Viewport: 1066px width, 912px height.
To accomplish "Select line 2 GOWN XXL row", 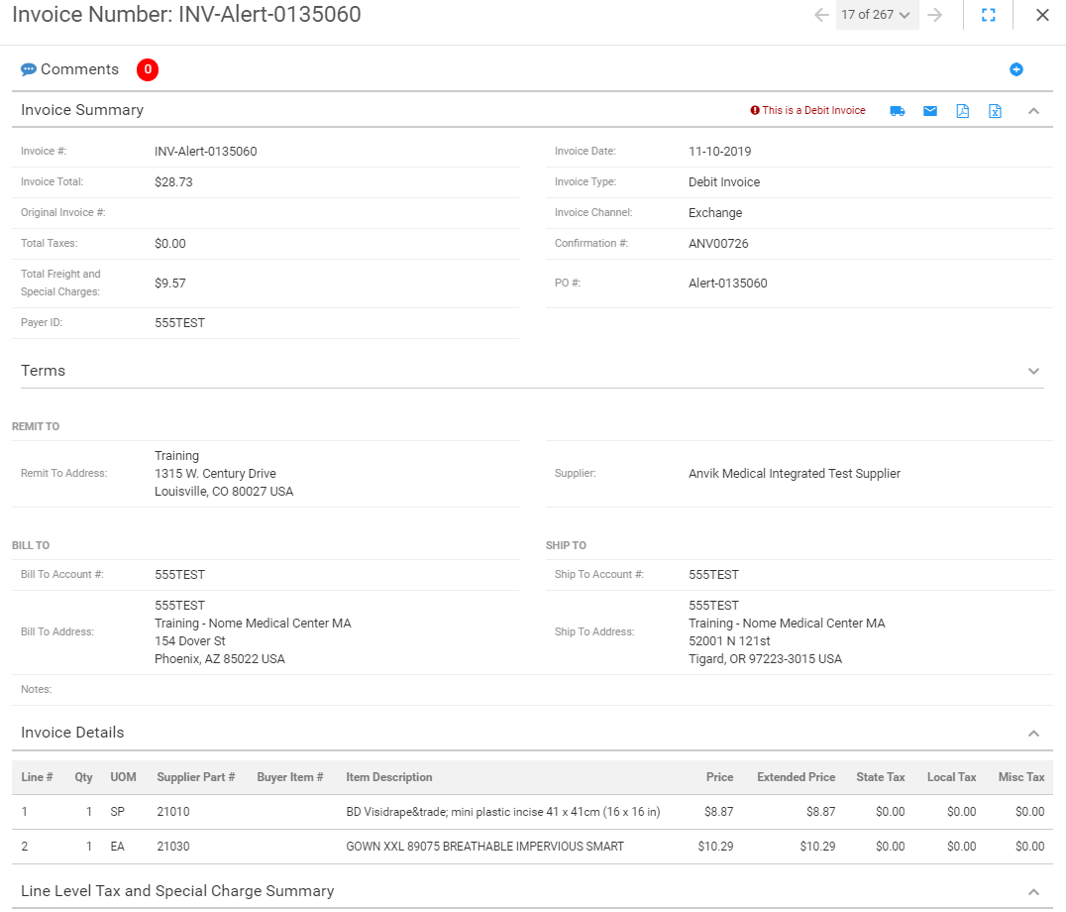I will point(484,847).
